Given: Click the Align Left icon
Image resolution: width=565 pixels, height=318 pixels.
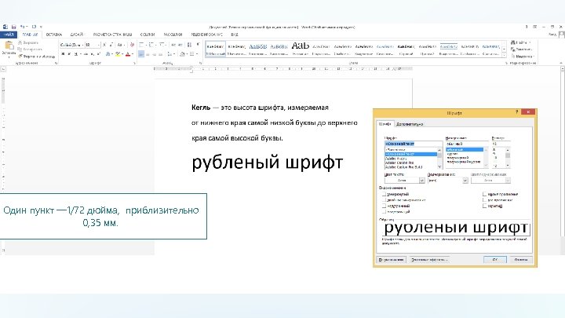Looking at the screenshot, I should coord(141,54).
